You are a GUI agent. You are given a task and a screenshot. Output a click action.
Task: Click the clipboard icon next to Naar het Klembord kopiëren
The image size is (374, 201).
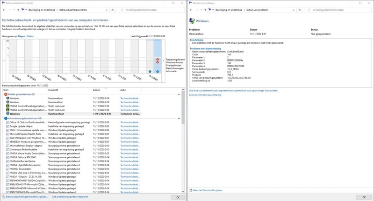pos(191,190)
